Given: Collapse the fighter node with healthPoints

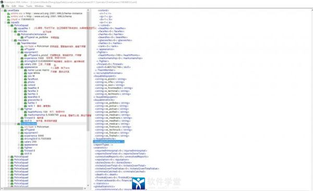Looking at the screenshot, I should pos(19,109).
